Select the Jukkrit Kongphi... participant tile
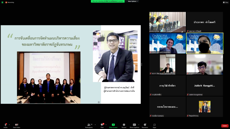The width and height of the screenshot is (230, 129). [204, 85]
